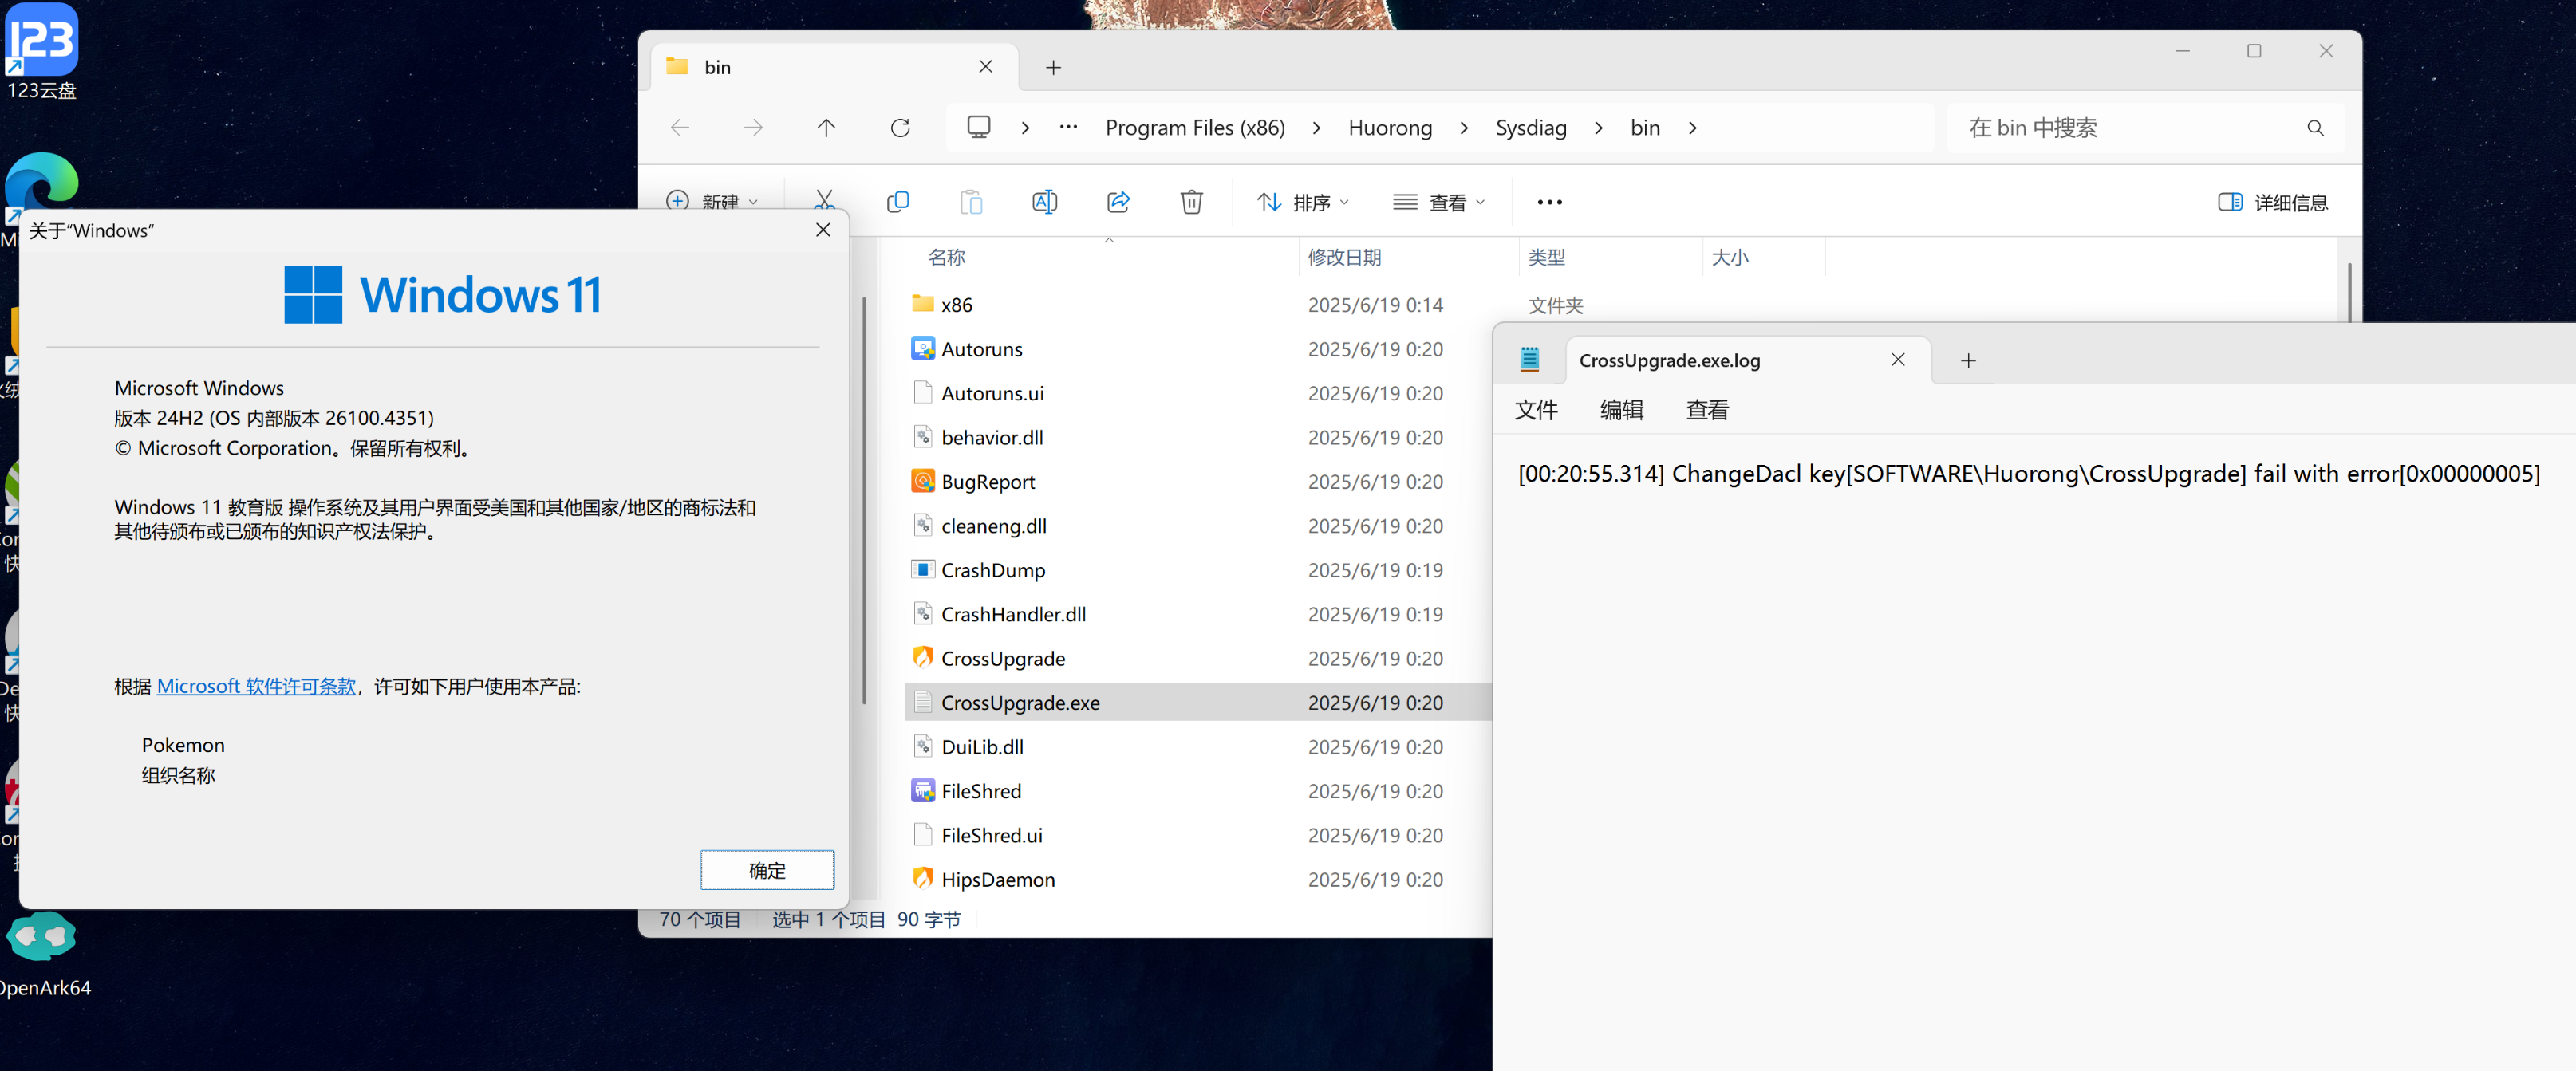Expand the address bar ellipsis for hidden folders
The height and width of the screenshot is (1071, 2576).
[x=1068, y=127]
